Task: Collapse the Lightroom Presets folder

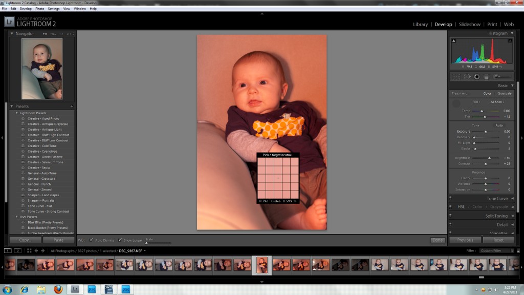Action: point(17,113)
